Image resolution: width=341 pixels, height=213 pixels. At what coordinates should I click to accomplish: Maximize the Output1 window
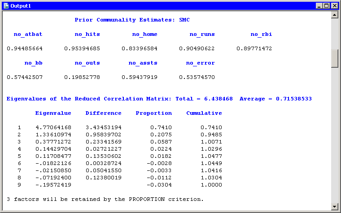327,6
